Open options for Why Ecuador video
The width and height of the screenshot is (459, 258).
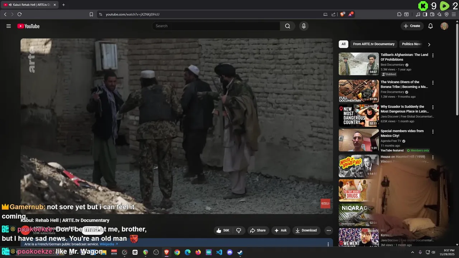[x=433, y=107]
